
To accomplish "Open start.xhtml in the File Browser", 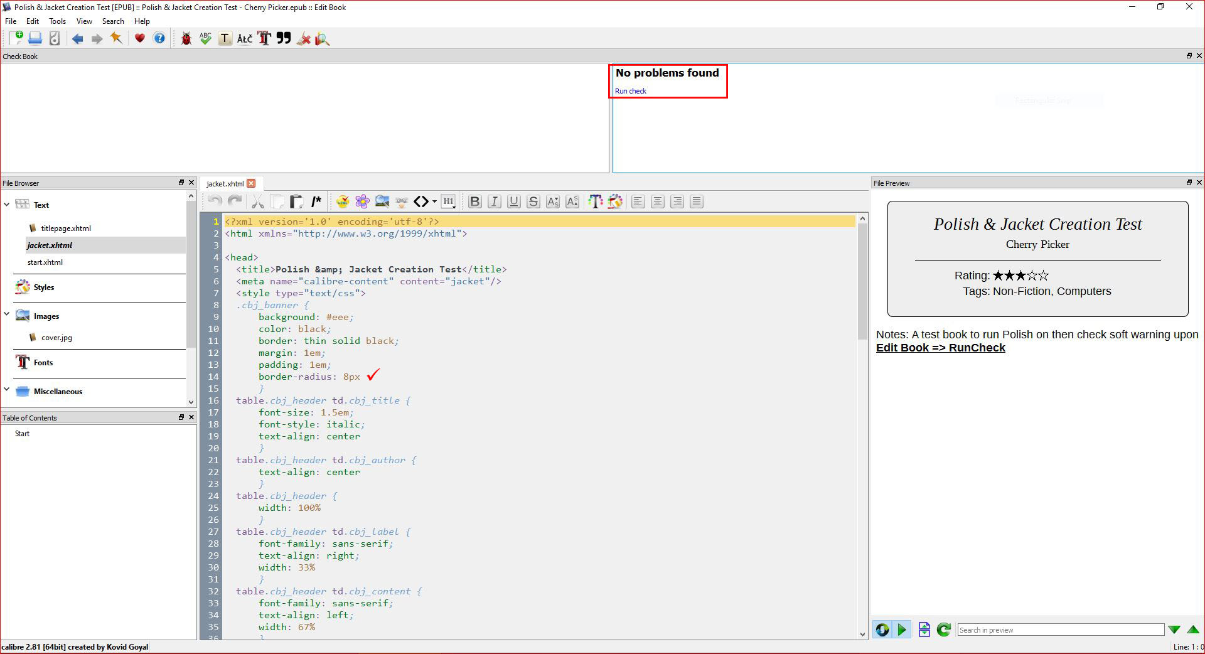I will click(x=45, y=262).
